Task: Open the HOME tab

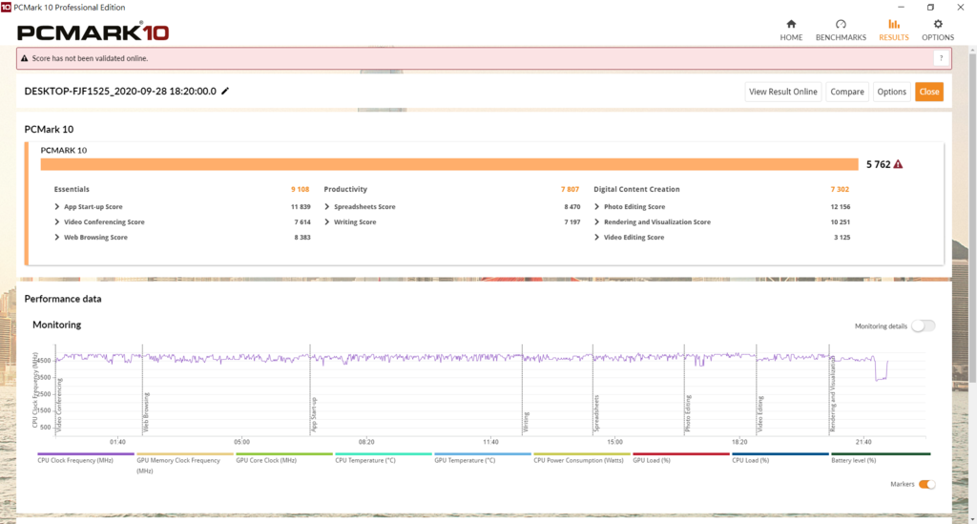Action: pos(791,30)
